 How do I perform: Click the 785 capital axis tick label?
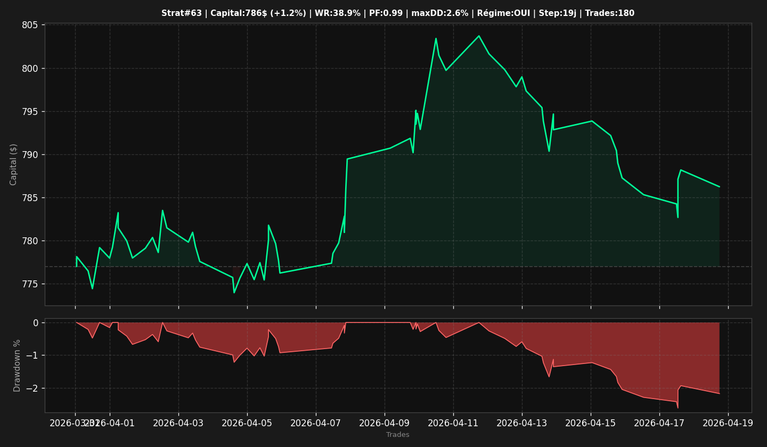pos(30,198)
